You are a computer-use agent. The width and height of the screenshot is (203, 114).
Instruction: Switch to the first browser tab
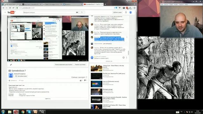click(x=11, y=4)
